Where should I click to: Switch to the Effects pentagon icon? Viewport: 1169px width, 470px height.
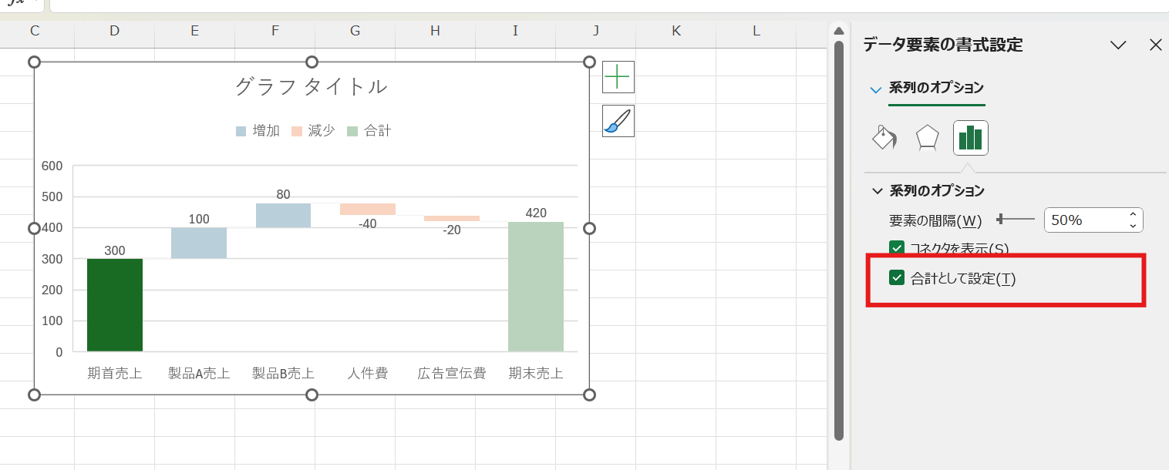point(926,137)
